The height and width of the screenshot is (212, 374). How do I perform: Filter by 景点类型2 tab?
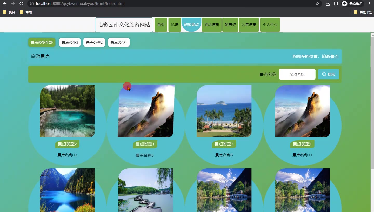[94, 42]
